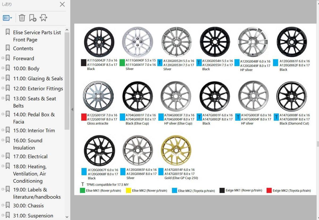Click bookmark icon beside 19.00: Labels

[x=8, y=189]
